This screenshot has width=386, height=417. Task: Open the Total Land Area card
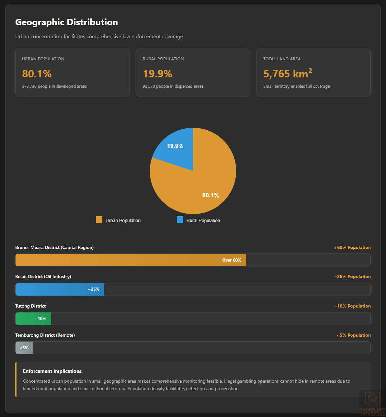pos(313,73)
